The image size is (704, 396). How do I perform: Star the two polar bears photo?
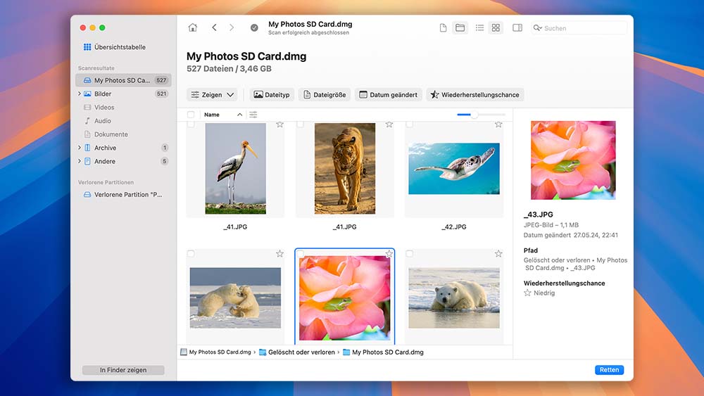(279, 254)
